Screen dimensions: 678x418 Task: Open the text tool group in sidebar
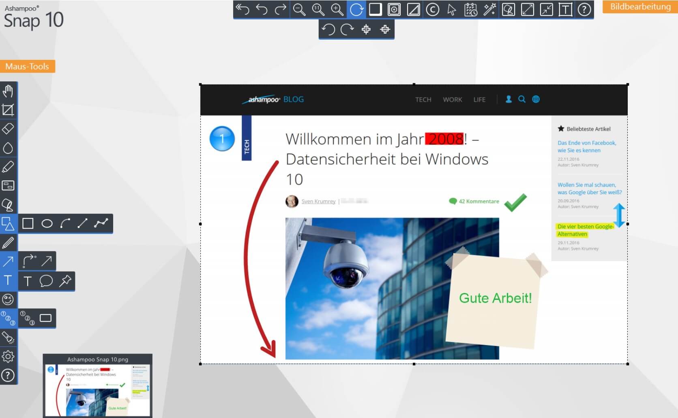[x=8, y=280]
